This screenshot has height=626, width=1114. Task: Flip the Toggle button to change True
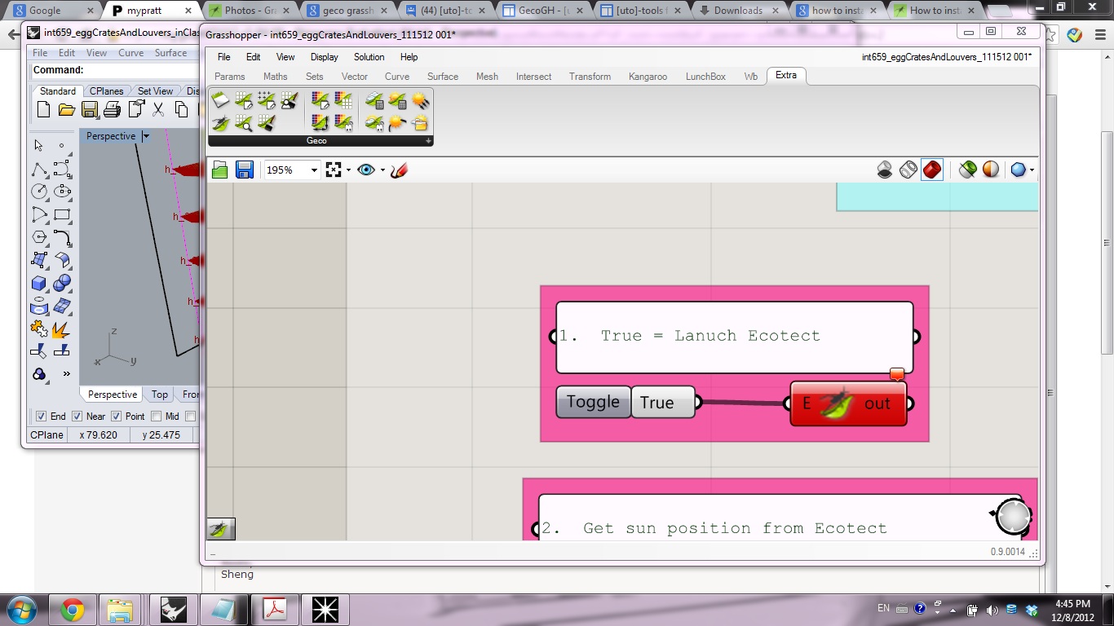tap(593, 402)
